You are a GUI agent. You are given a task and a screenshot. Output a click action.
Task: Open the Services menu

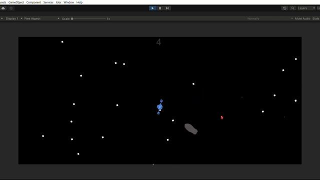(x=48, y=2)
